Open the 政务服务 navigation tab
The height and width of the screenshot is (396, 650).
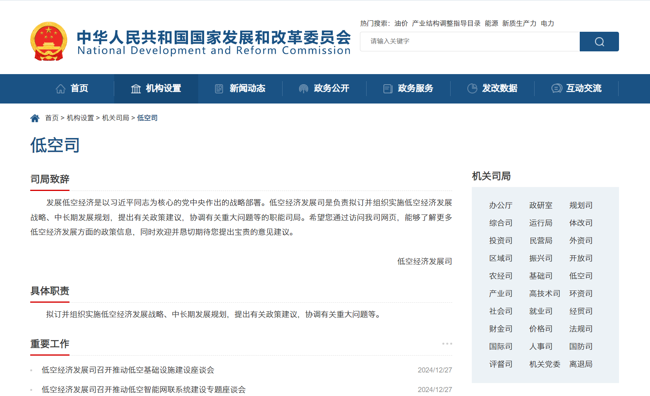click(x=408, y=89)
